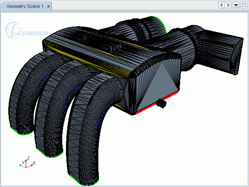Click the XYZ coordinate axis triad
Screen dimensions: 249x187
(27, 163)
